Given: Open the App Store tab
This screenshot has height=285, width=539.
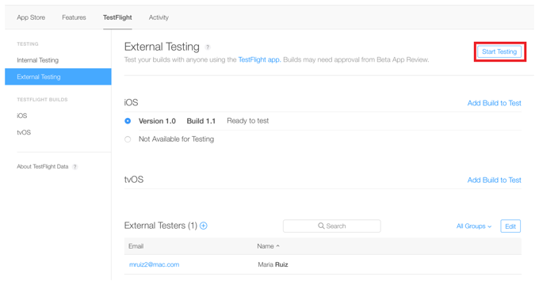Looking at the screenshot, I should [x=31, y=17].
